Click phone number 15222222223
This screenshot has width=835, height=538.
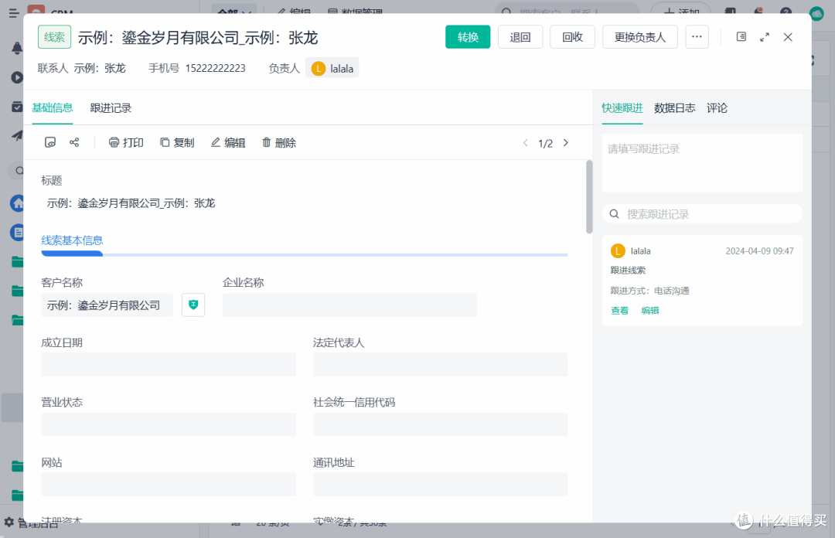215,68
